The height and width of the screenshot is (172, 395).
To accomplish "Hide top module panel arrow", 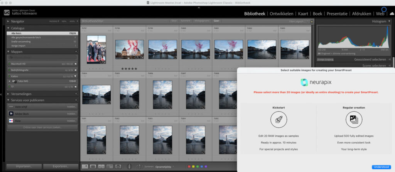I will (x=199, y=8).
